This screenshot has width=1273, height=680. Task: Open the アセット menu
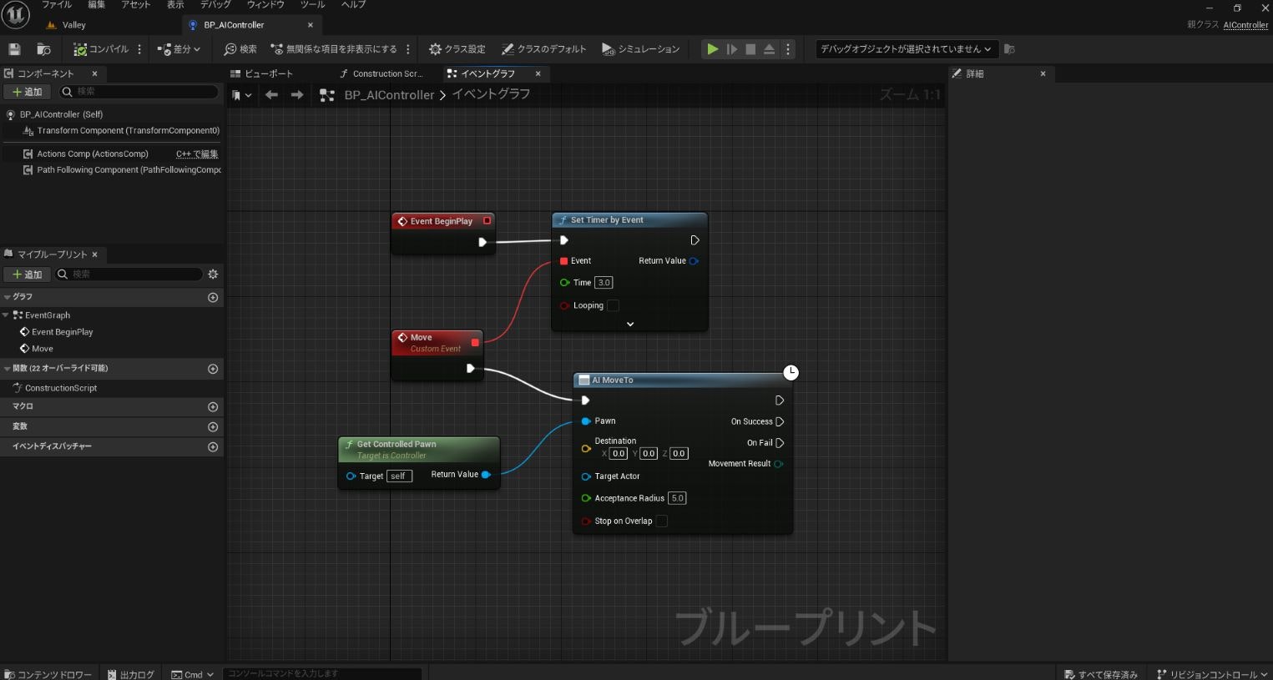click(x=136, y=5)
